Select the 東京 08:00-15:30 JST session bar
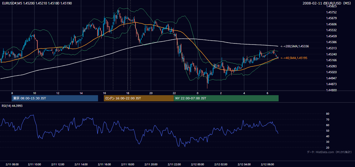The image size is (355, 167). 55,98
